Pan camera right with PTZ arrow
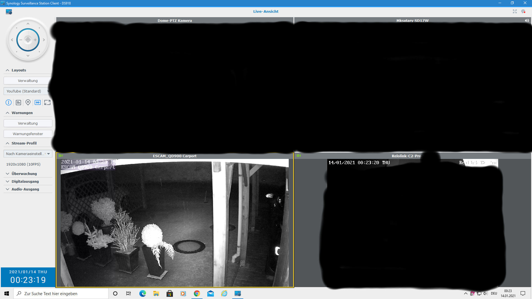Viewport: 532px width, 299px height. click(44, 40)
